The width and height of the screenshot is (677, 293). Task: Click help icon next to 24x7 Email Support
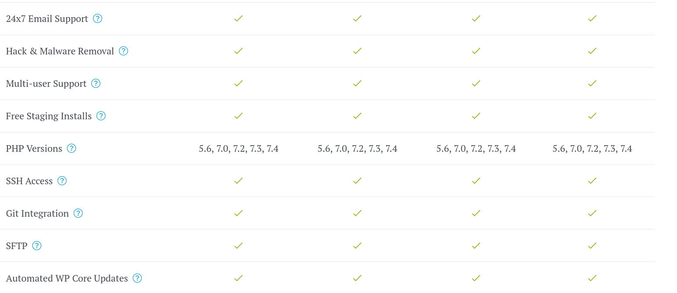tap(97, 18)
